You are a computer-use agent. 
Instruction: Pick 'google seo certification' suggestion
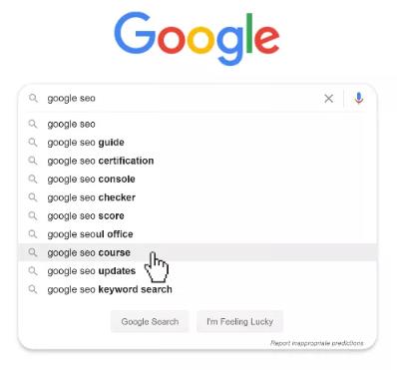pos(198,161)
